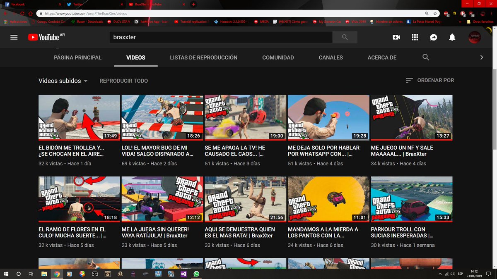Image resolution: width=497 pixels, height=279 pixels.
Task: Switch to the Facebook browser tab
Action: pyautogui.click(x=32, y=4)
